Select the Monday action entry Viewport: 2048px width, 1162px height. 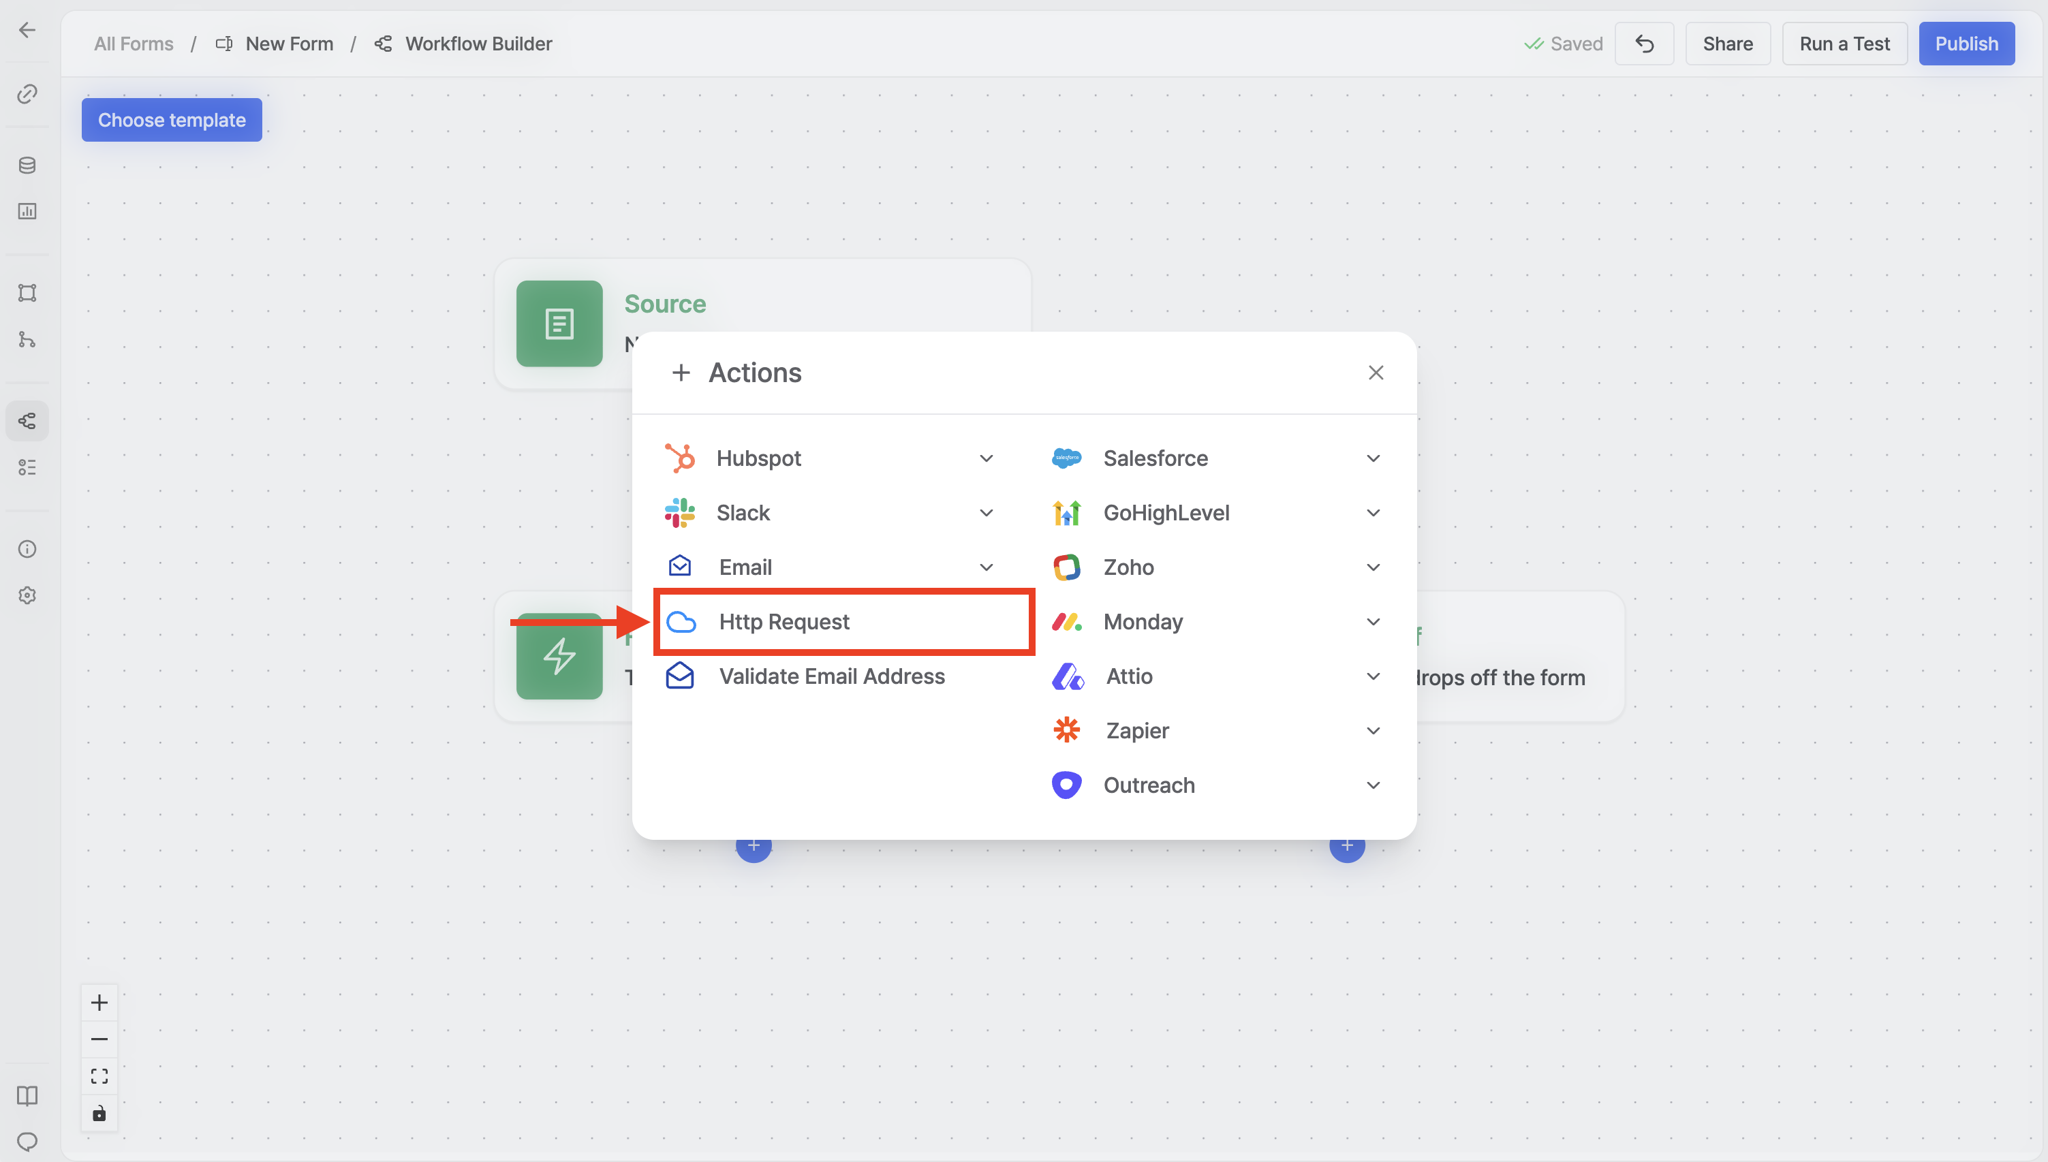tap(1218, 622)
